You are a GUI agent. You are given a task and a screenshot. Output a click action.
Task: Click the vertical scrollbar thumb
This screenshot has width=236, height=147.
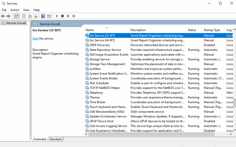tap(235, 103)
